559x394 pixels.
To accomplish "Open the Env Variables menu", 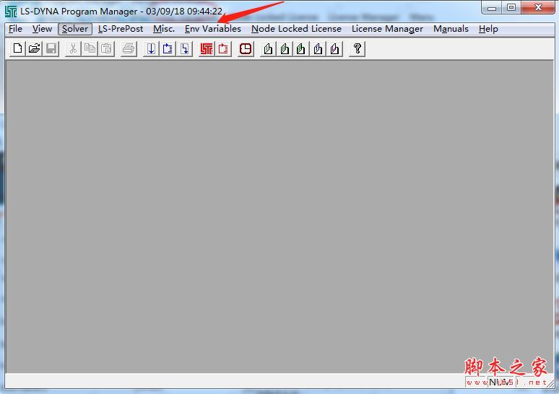I will coord(213,29).
